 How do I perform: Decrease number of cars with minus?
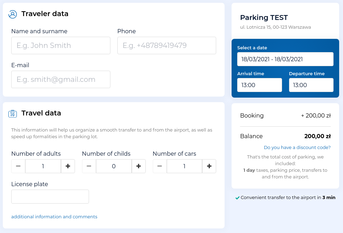(x=160, y=166)
